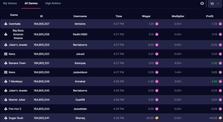Click the pink coin icon in Gemhalla wager
This screenshot has height=122, width=223.
tap(157, 24)
